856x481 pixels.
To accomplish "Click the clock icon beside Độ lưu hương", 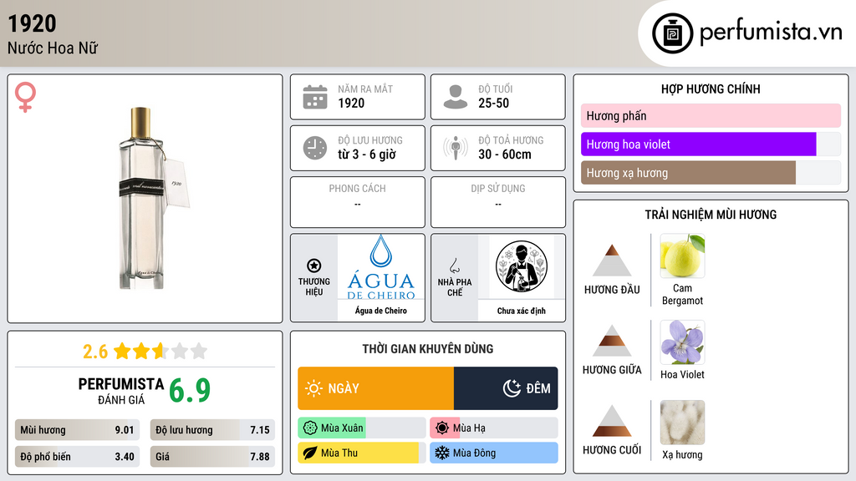I will [315, 148].
